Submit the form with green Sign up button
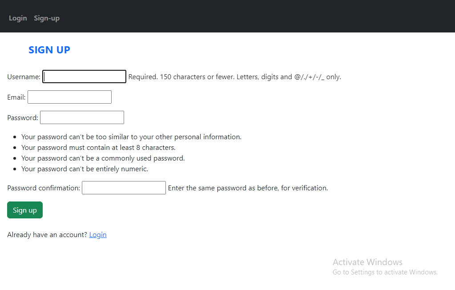The image size is (455, 290). click(25, 210)
